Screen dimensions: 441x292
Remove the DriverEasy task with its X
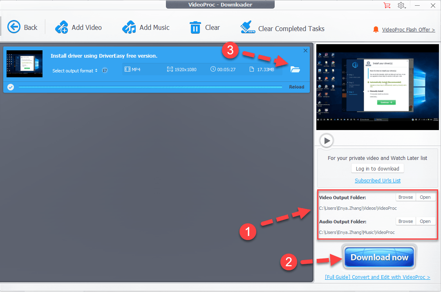[x=305, y=50]
